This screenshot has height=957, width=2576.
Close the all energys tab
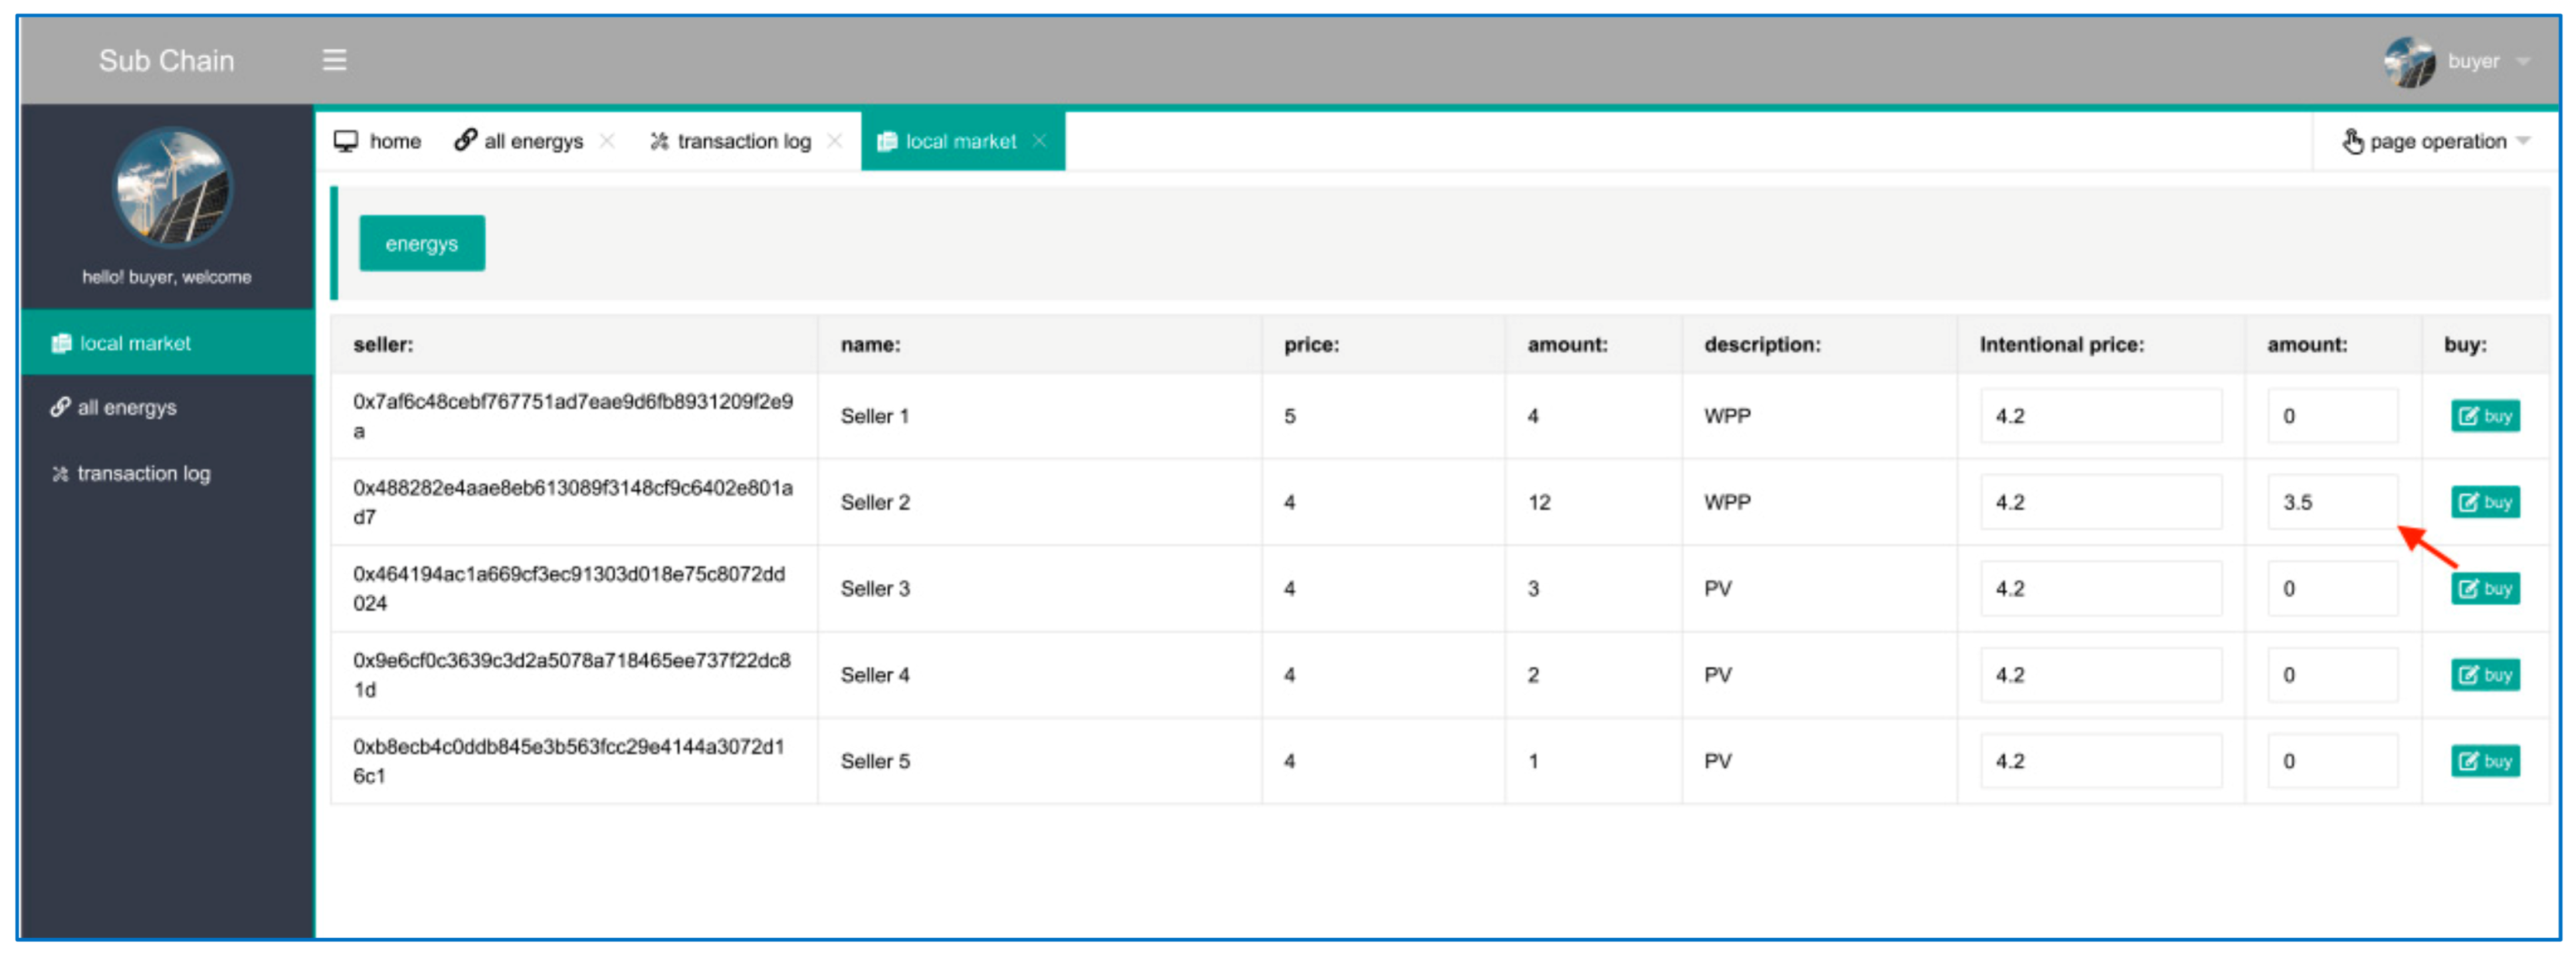(x=607, y=141)
